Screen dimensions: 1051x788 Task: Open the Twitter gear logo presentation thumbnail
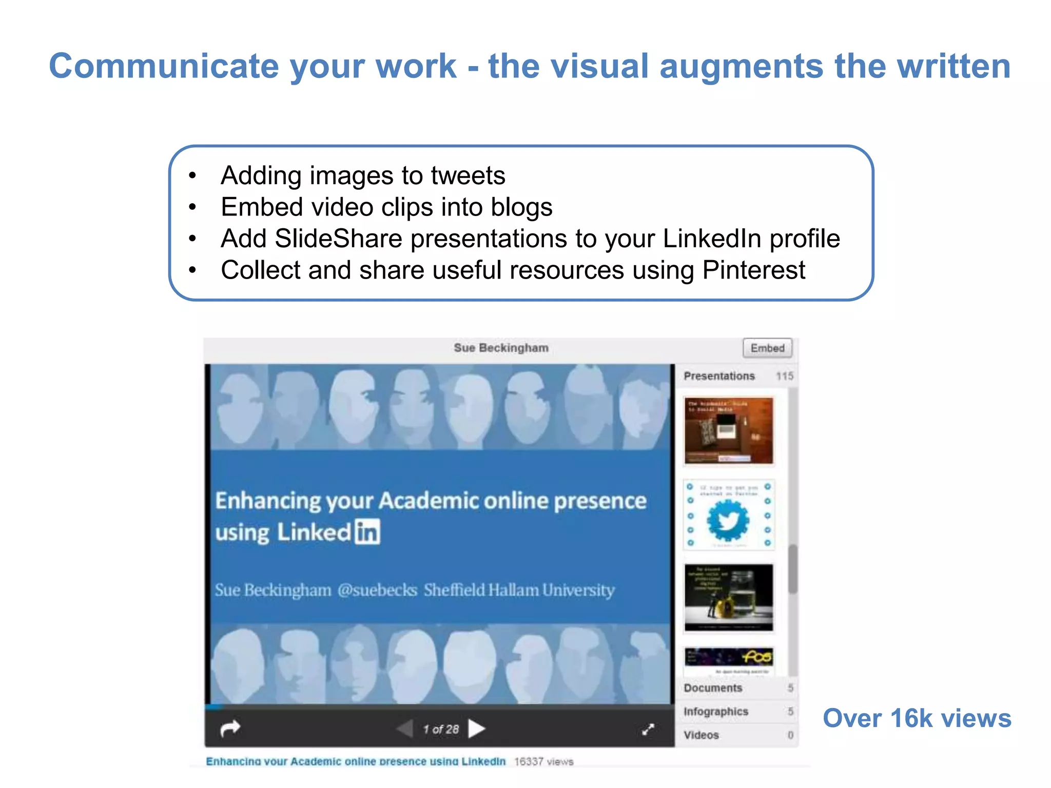coord(729,515)
